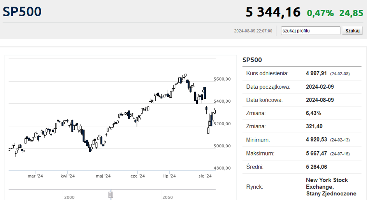Click the 'Kurs odniesienia:' label
This screenshot has width=369, height=200.
[x=267, y=73]
